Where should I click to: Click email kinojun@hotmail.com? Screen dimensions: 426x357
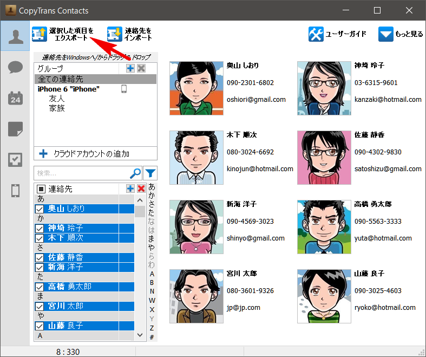(260, 169)
